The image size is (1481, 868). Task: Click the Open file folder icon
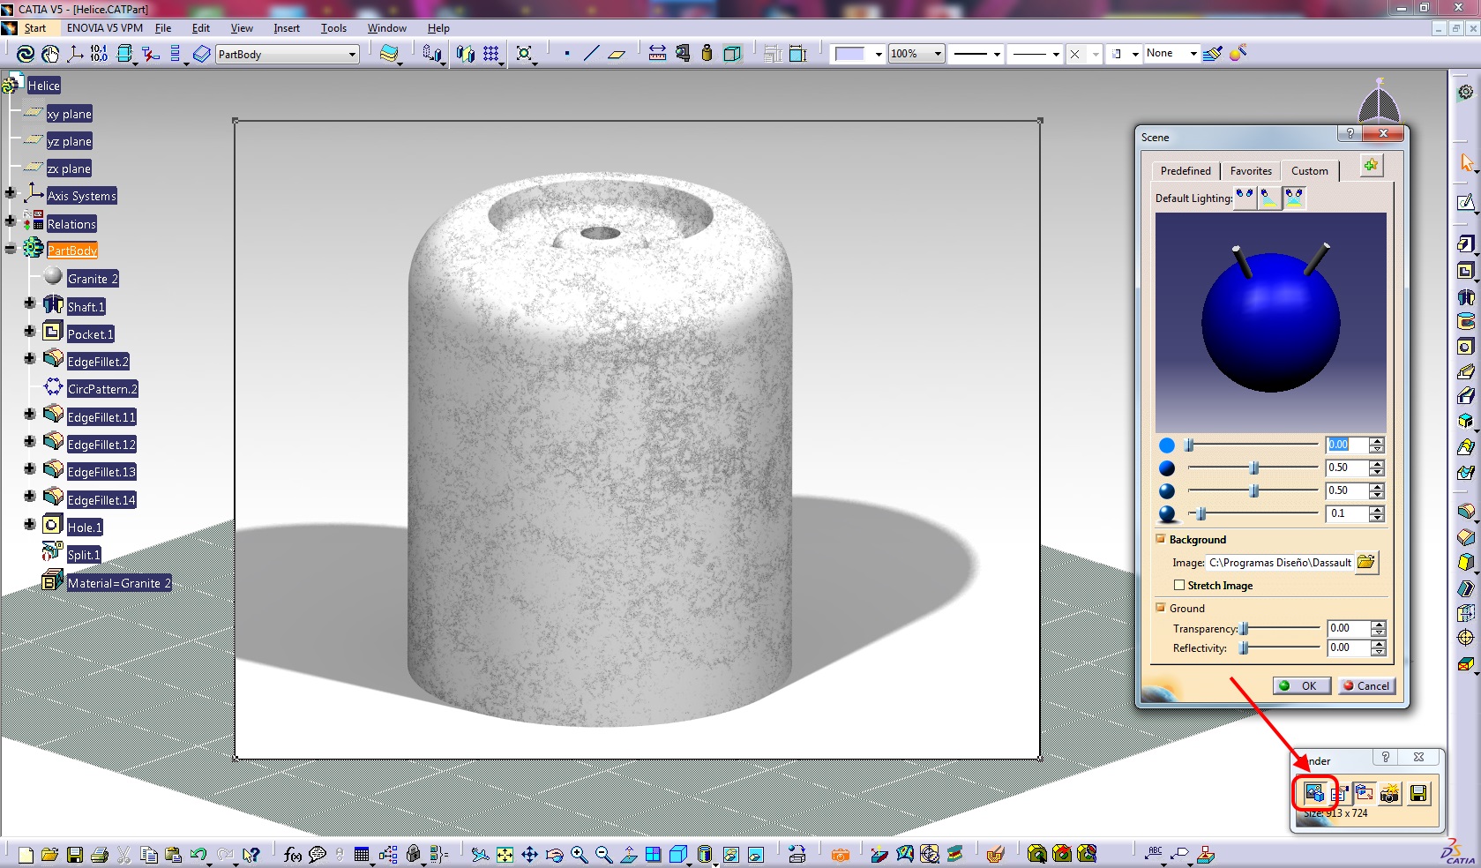pos(49,854)
